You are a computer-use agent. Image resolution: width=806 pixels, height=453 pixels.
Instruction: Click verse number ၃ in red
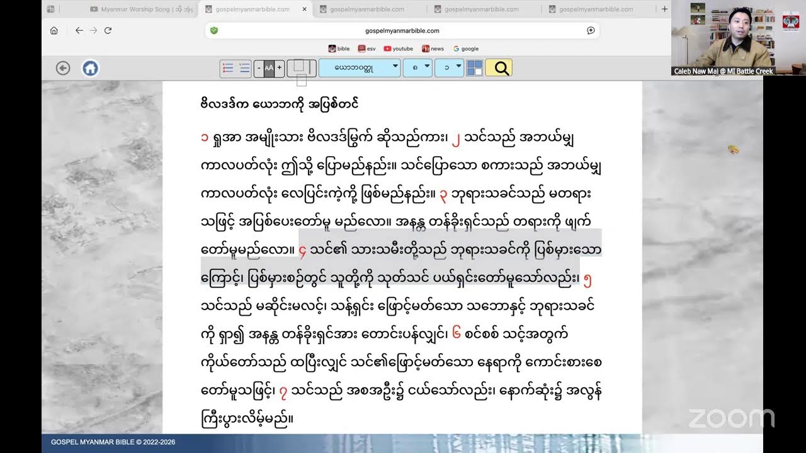(x=443, y=194)
